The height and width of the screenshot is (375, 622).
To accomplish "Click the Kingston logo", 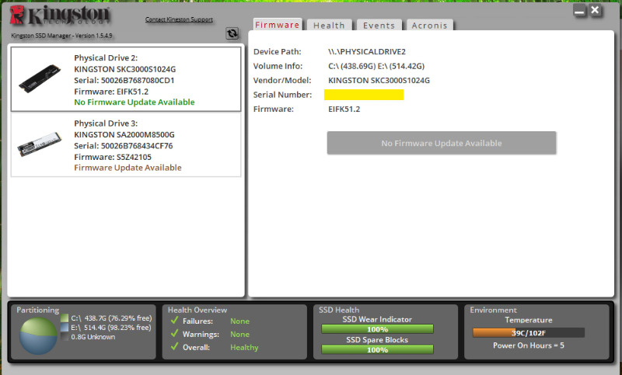I will click(60, 15).
